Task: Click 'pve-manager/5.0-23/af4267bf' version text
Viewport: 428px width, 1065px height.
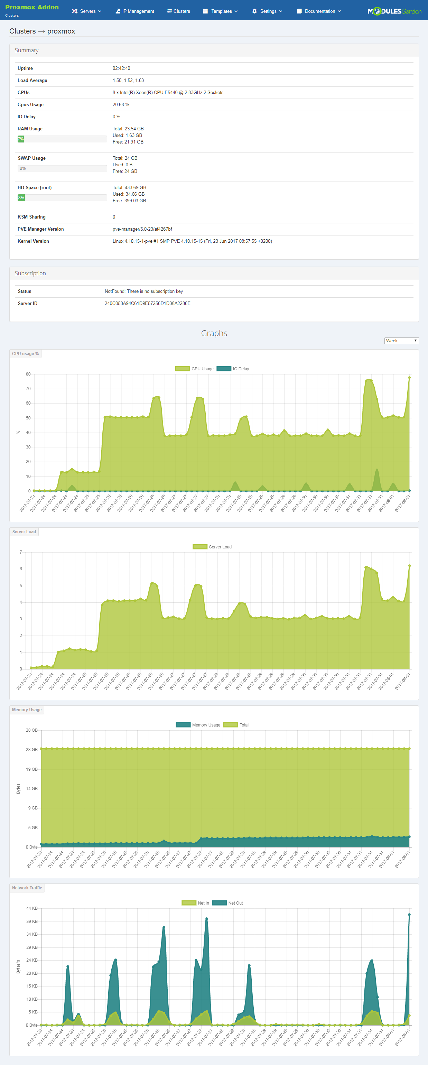Action: coord(142,229)
